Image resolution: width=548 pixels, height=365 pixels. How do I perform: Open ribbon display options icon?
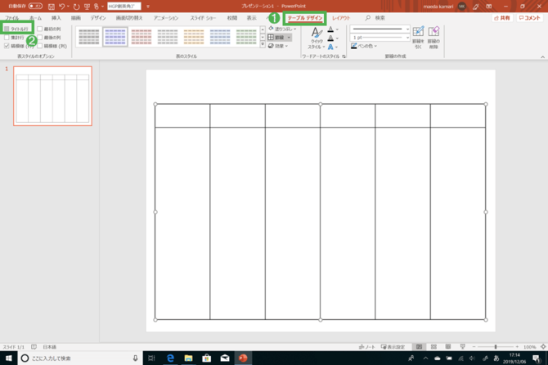click(489, 7)
